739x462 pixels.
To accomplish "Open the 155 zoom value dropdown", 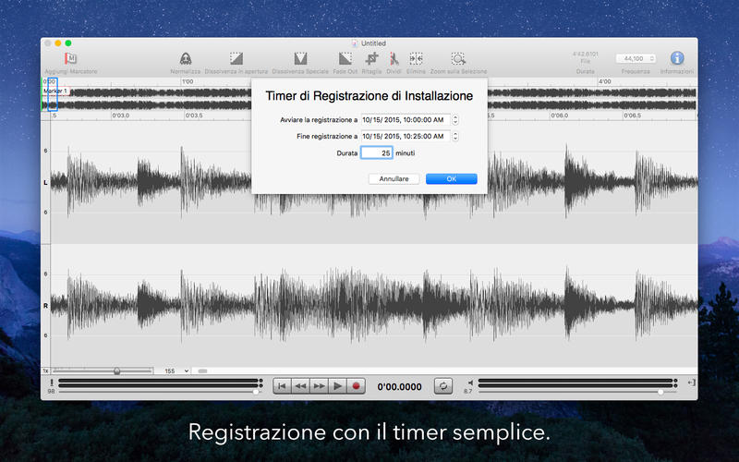I will 176,371.
